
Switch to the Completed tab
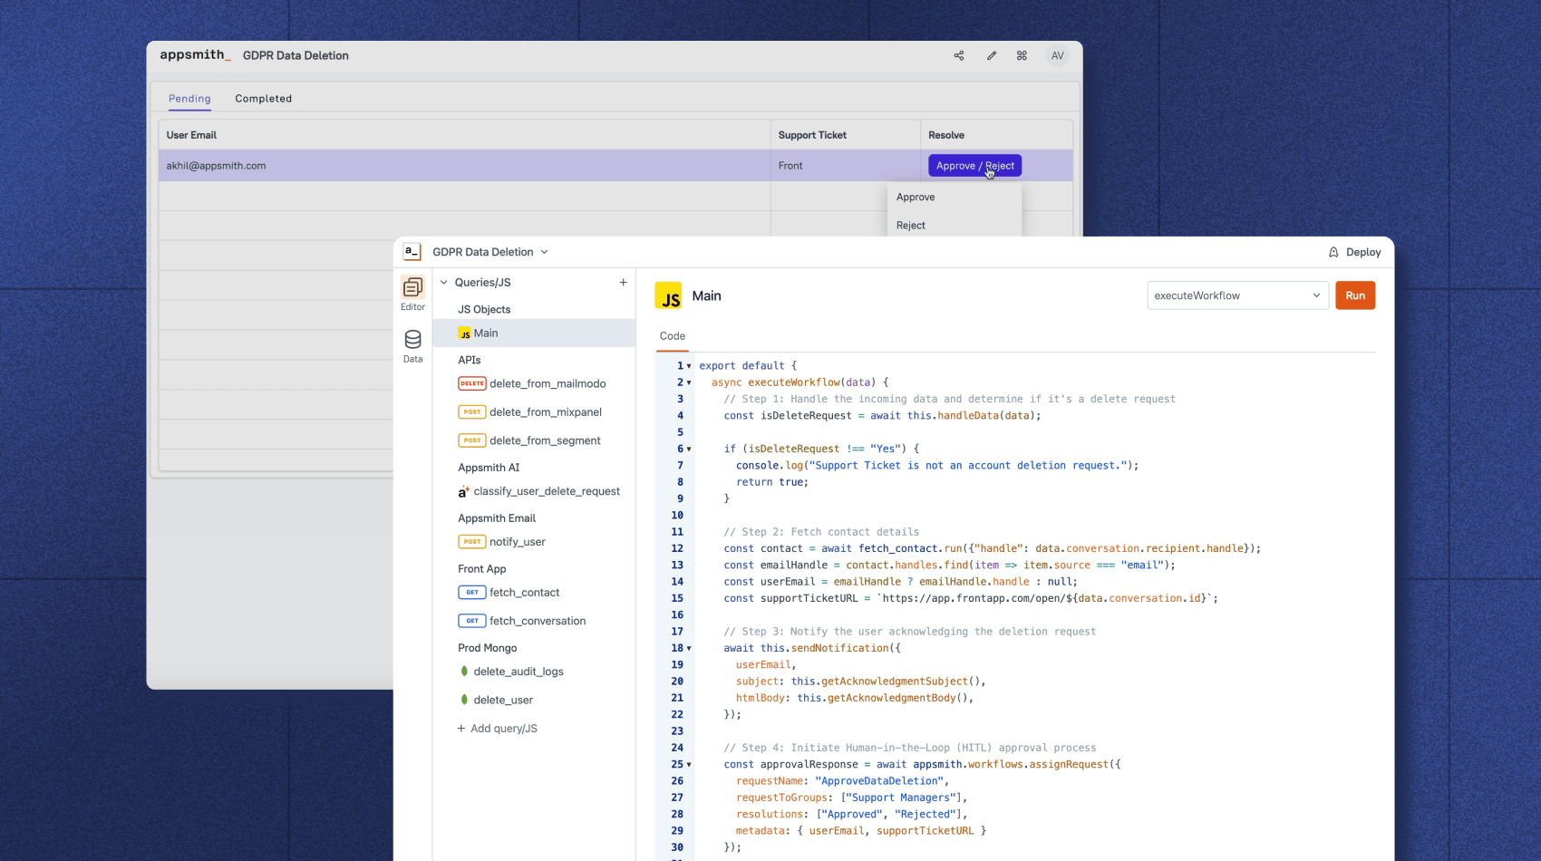pyautogui.click(x=263, y=99)
